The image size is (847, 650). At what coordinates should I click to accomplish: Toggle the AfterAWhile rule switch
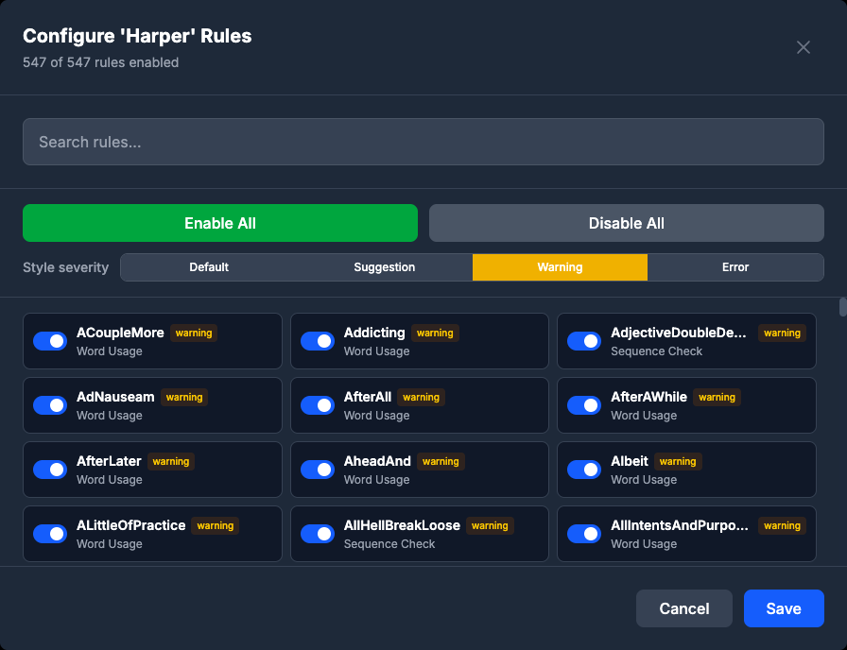pos(584,405)
